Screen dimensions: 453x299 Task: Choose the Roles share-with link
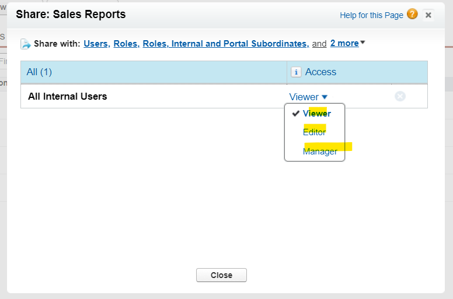pyautogui.click(x=126, y=44)
